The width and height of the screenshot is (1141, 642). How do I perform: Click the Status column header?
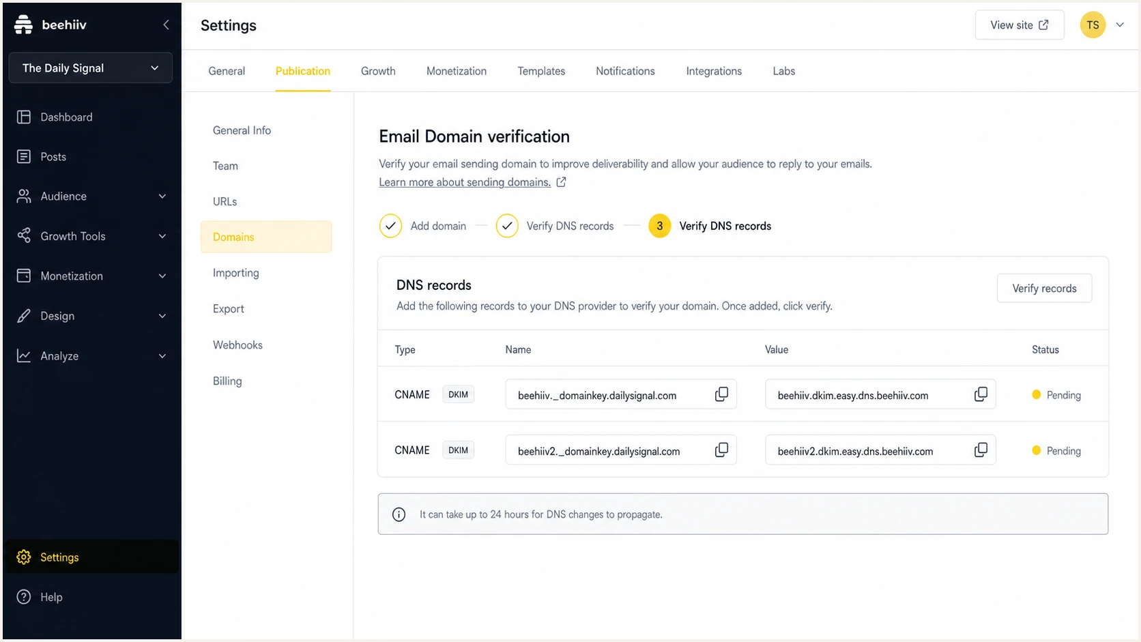click(x=1045, y=349)
